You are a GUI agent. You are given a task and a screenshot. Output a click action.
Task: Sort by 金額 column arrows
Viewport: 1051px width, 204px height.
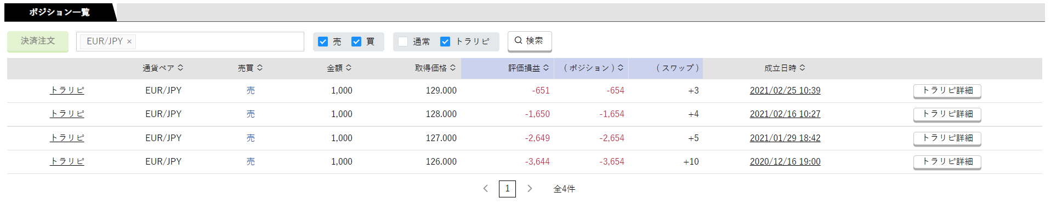click(x=349, y=68)
